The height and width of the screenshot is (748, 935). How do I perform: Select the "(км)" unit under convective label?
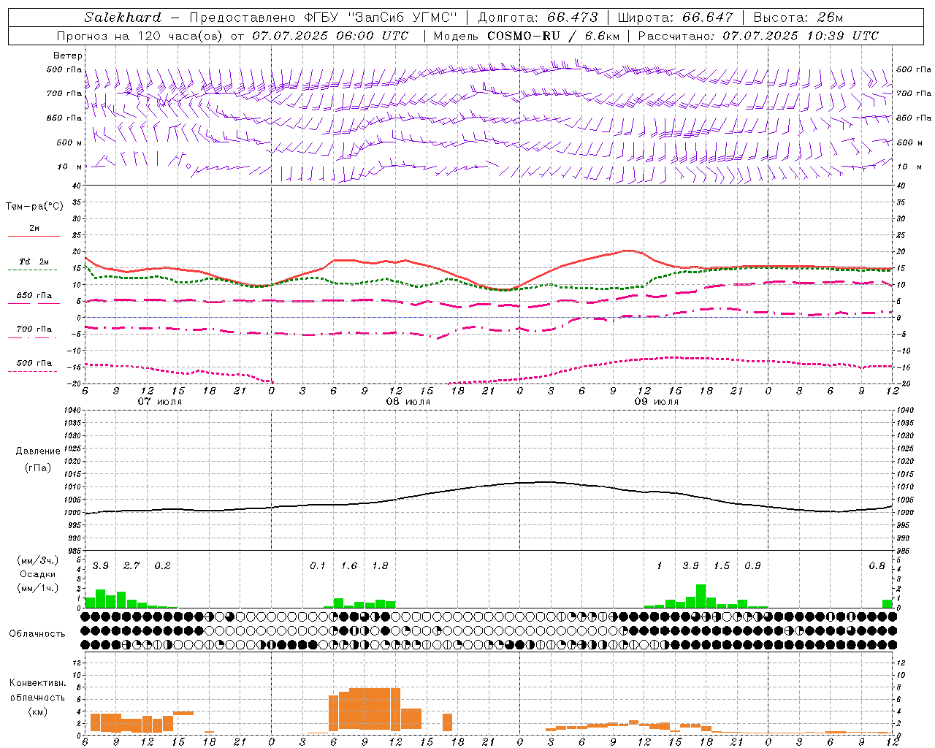(37, 711)
